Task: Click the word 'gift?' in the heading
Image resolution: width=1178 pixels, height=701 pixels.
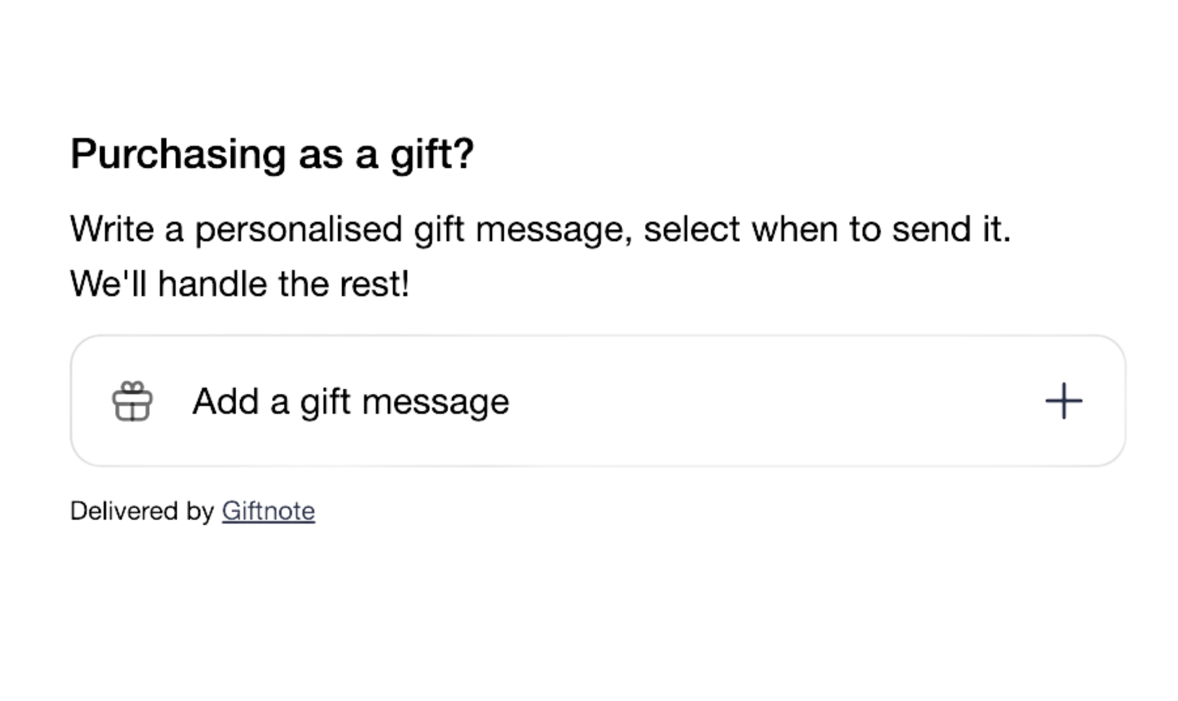Action: (x=432, y=154)
